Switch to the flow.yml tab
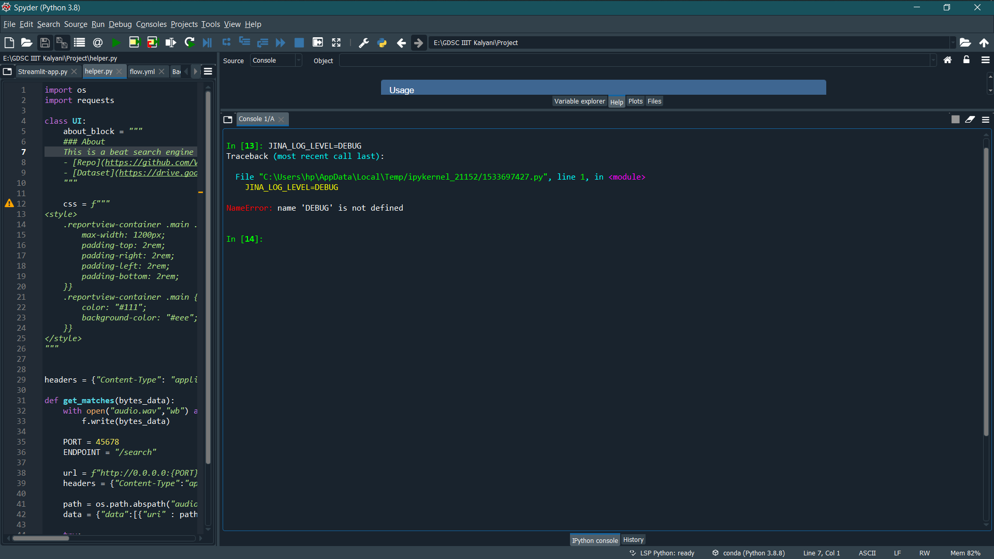This screenshot has width=994, height=559. (x=142, y=71)
